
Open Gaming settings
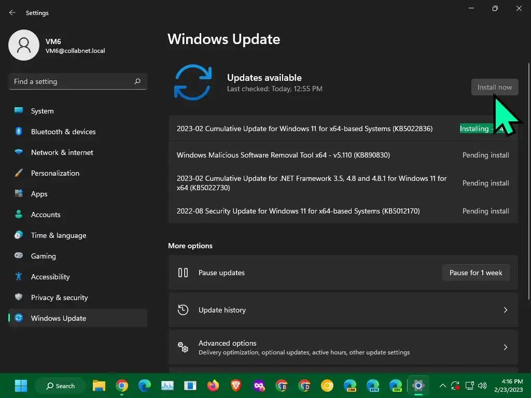point(78,256)
